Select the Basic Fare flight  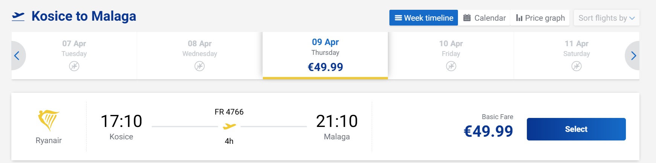pos(576,129)
